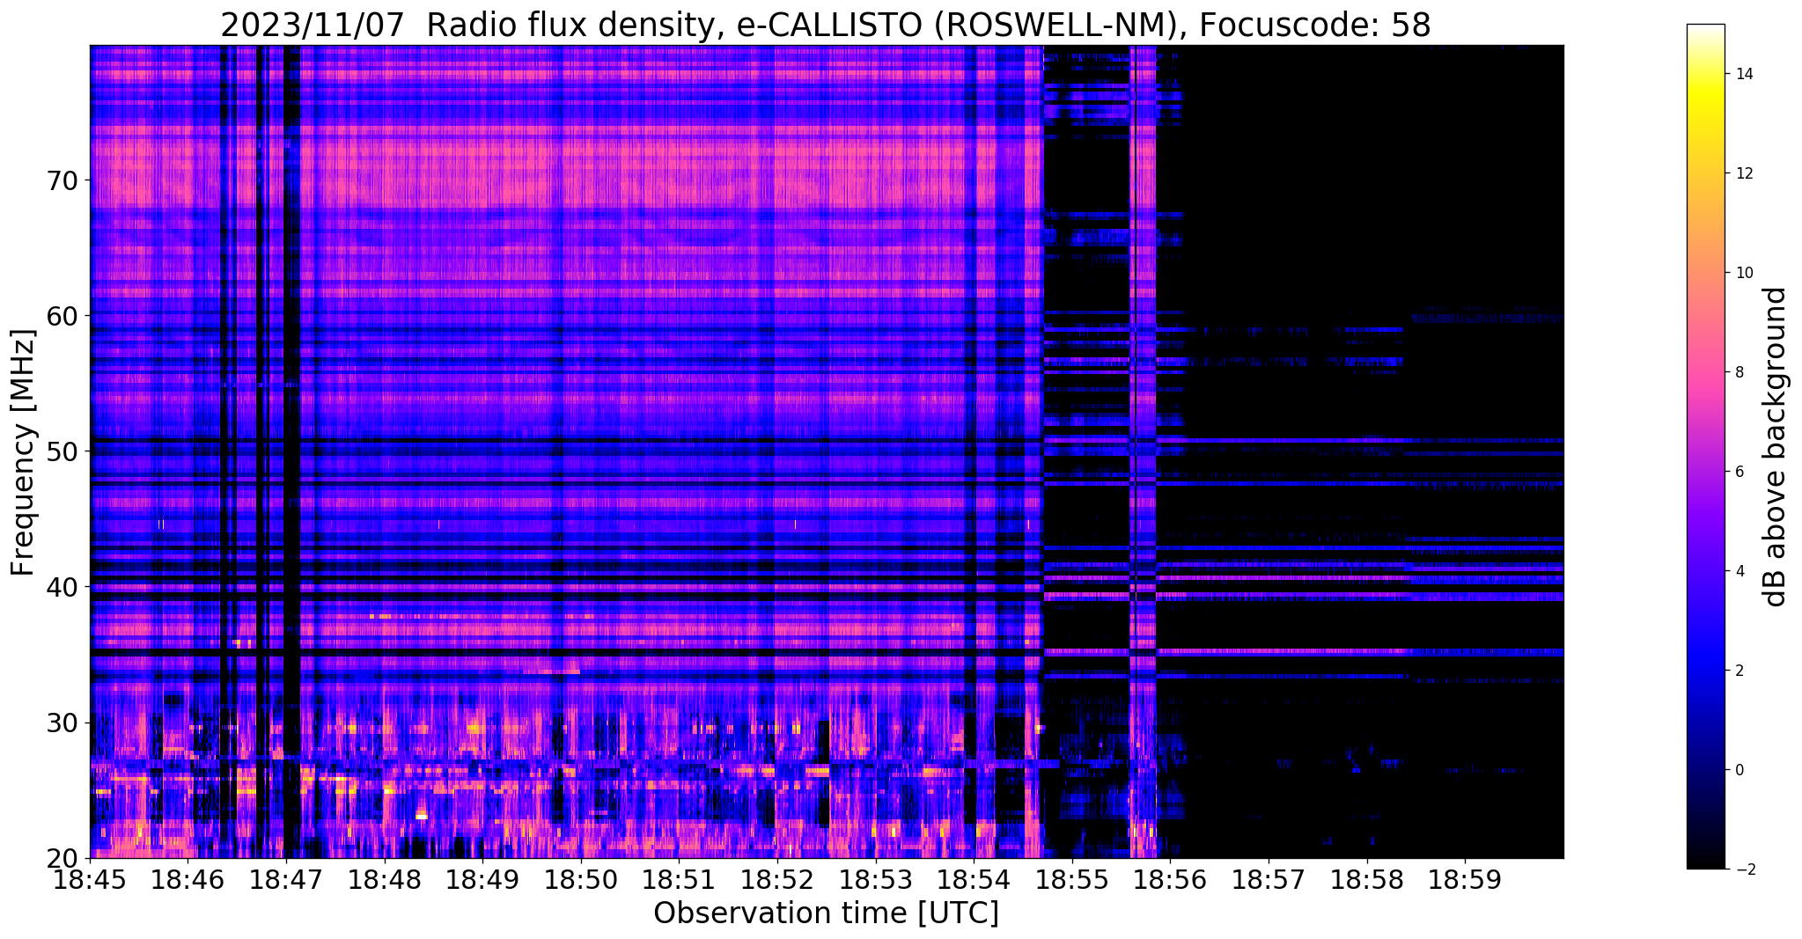This screenshot has height=939, width=1802.
Task: Click the colorbar tick label 12
Action: (x=1743, y=173)
